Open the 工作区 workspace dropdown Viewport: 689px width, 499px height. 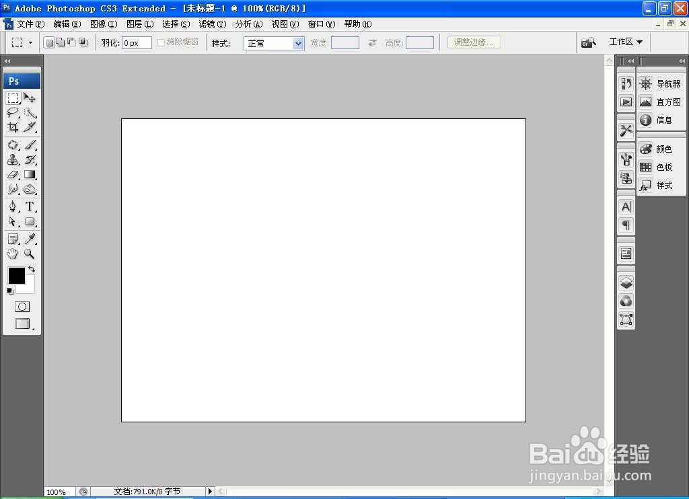click(626, 42)
